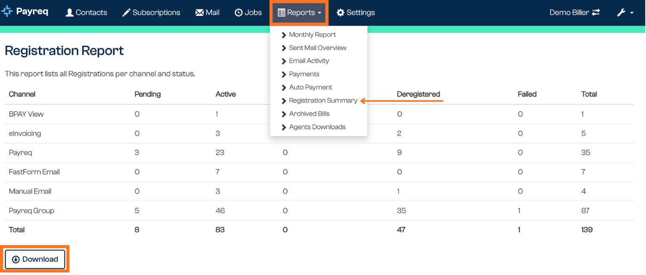
Task: Click chevron beside Payments
Action: click(x=284, y=74)
